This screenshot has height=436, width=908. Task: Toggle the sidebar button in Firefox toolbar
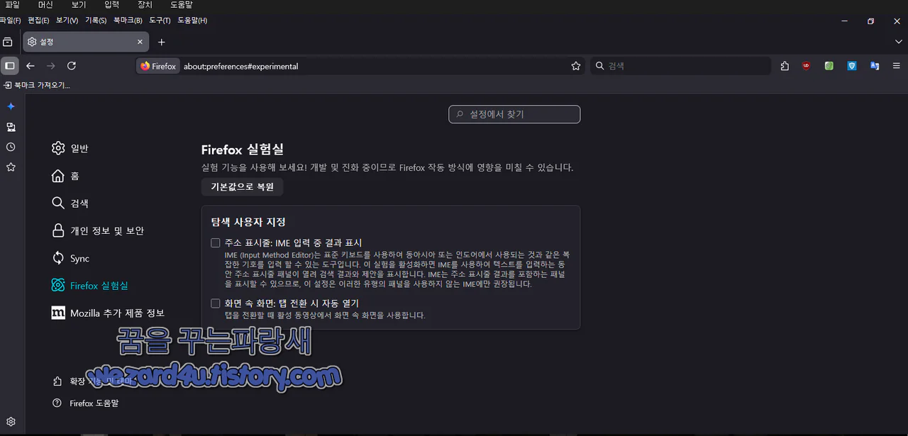[x=10, y=66]
